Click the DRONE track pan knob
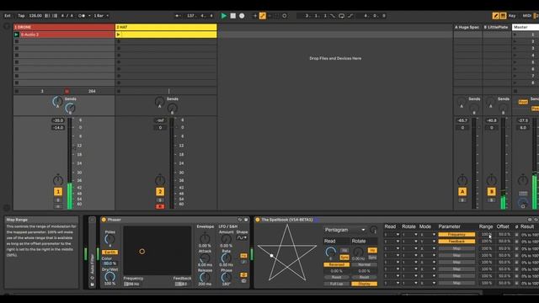539x303 pixels. (58, 180)
